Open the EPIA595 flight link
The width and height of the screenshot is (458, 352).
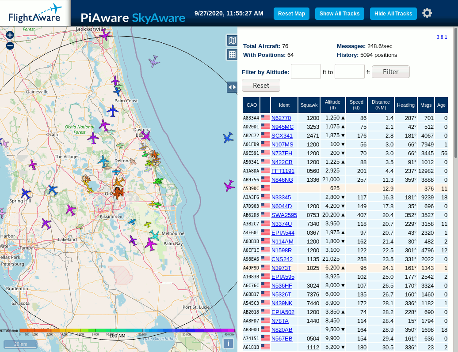tap(283, 277)
